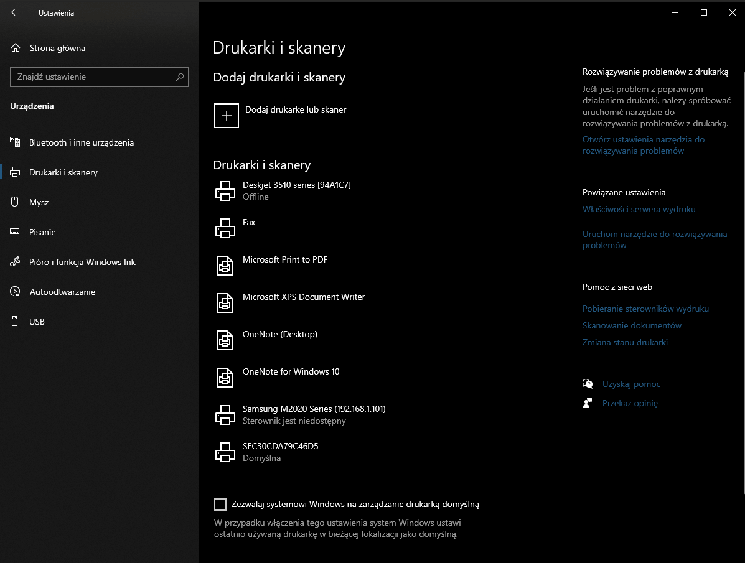Image resolution: width=745 pixels, height=563 pixels.
Task: Click Dodaj drukarkę lub skaner
Action: coord(296,109)
